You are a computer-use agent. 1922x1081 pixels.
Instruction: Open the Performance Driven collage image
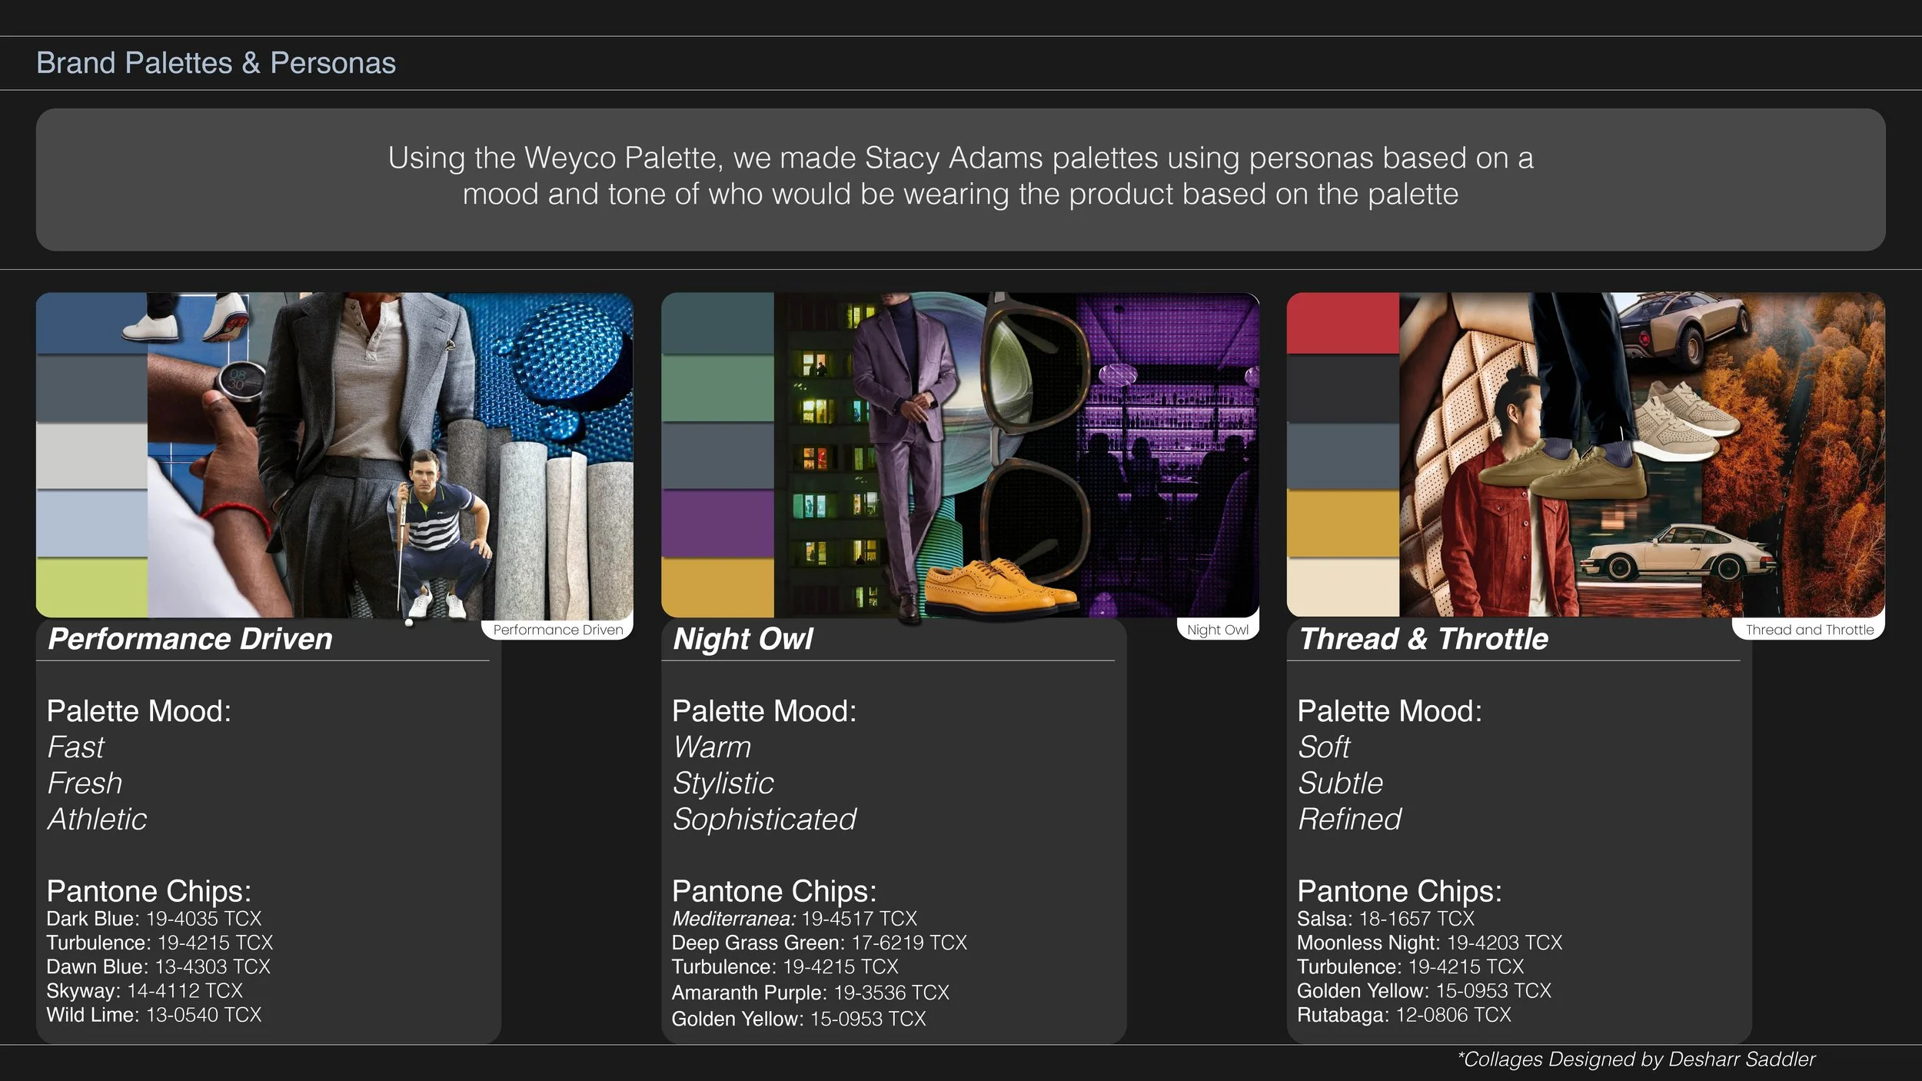click(x=334, y=454)
